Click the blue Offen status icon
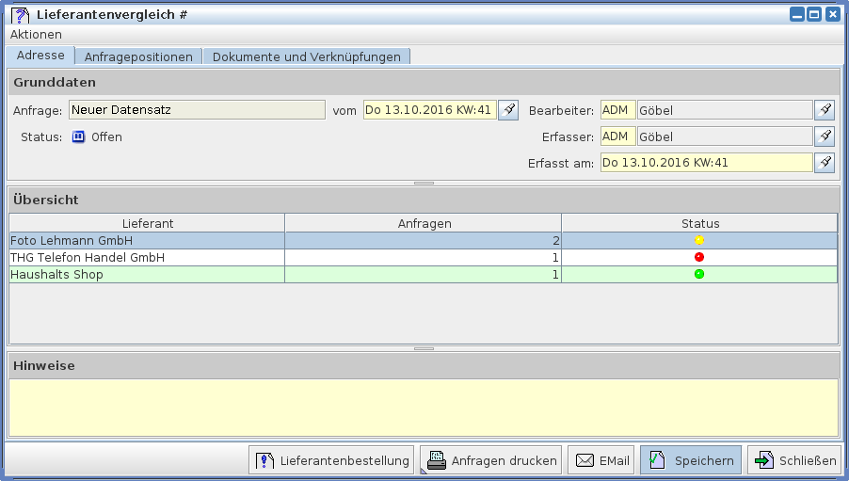849x481 pixels. 79,136
